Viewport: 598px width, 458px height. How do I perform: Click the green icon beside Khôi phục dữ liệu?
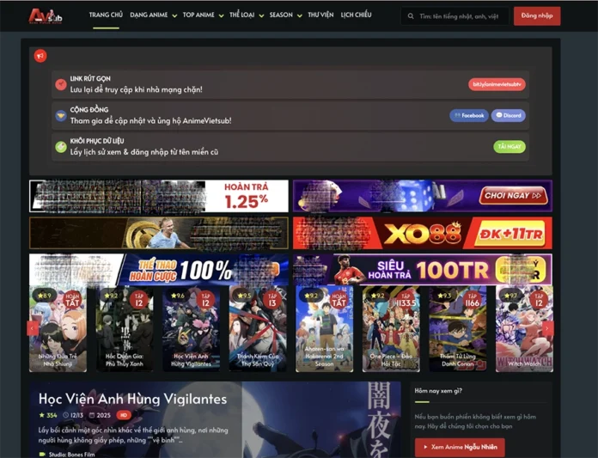coord(61,146)
